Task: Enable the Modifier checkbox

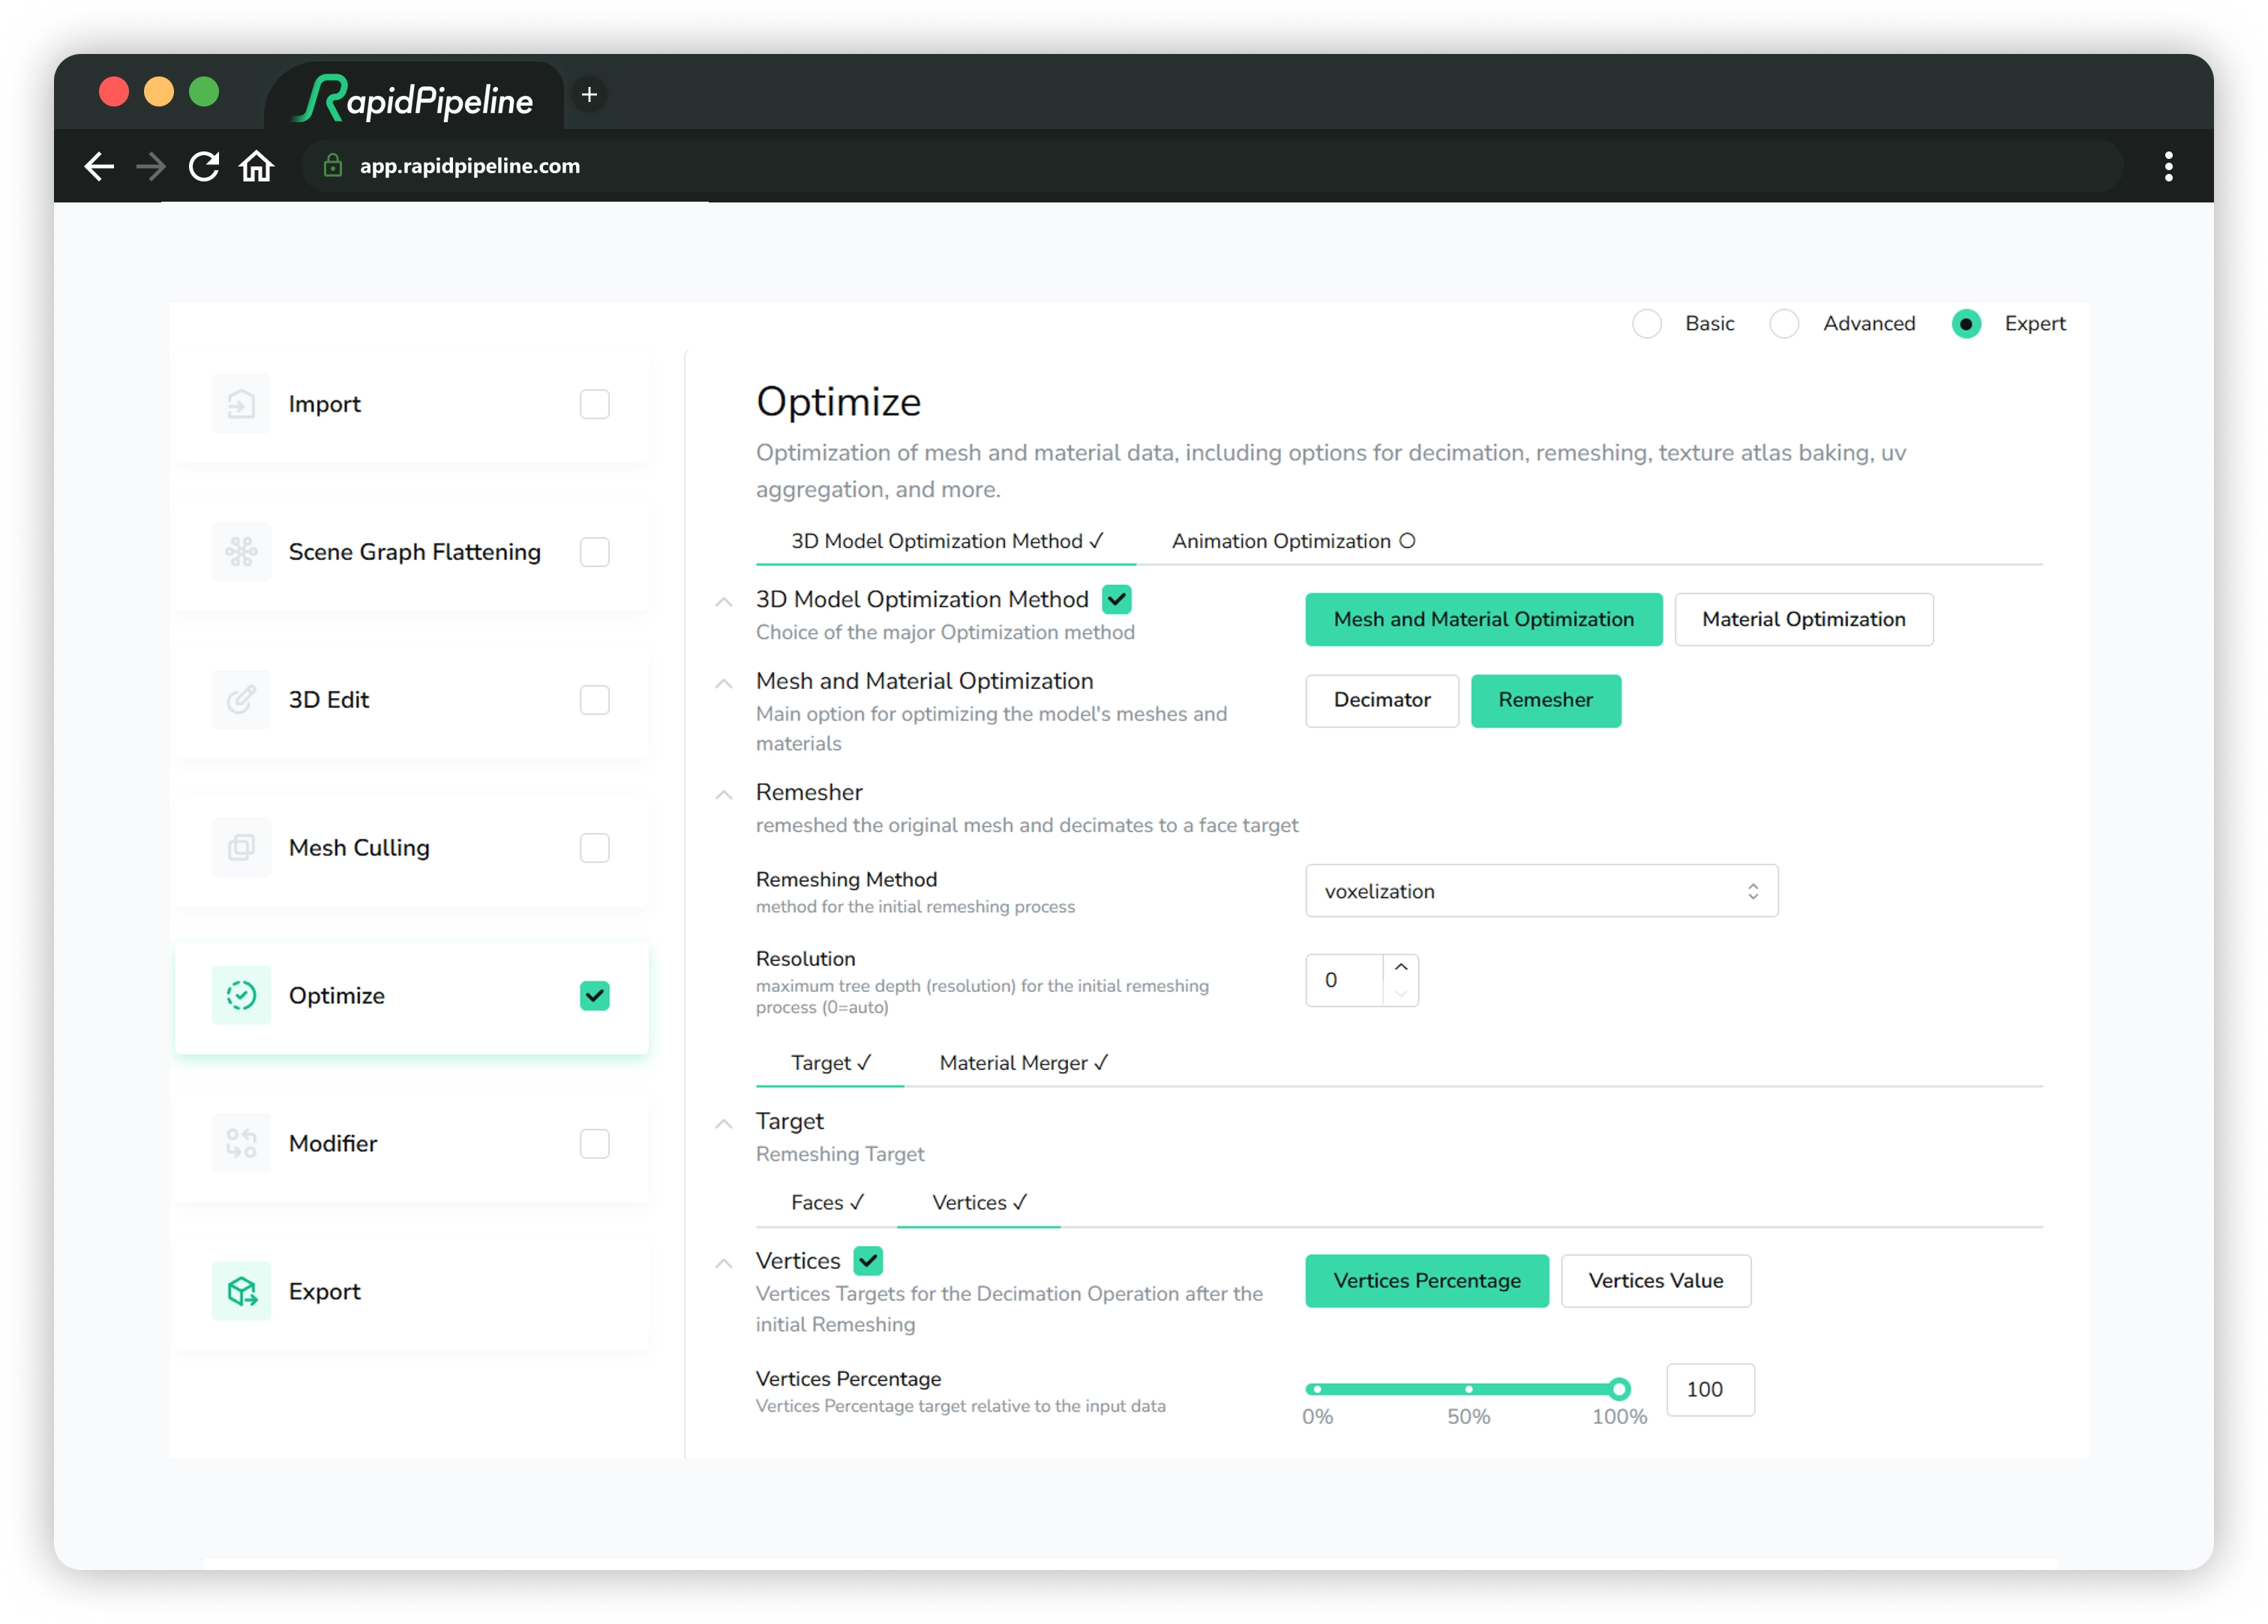Action: coord(594,1144)
